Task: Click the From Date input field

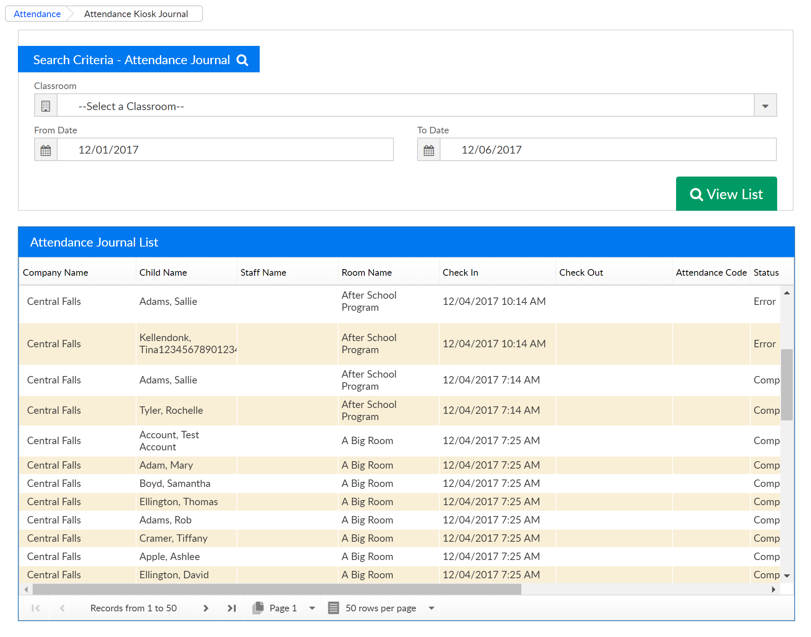Action: (225, 150)
